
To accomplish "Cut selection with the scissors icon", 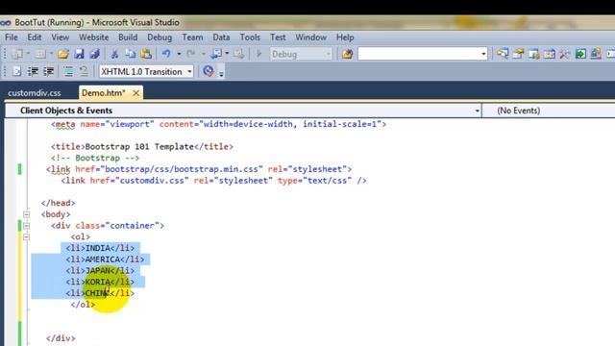I will [114, 54].
